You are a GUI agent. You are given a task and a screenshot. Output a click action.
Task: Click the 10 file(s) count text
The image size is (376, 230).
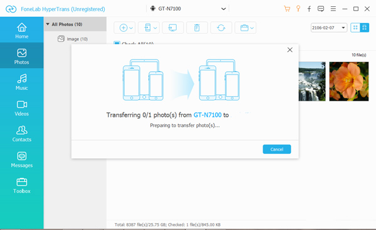(x=358, y=55)
